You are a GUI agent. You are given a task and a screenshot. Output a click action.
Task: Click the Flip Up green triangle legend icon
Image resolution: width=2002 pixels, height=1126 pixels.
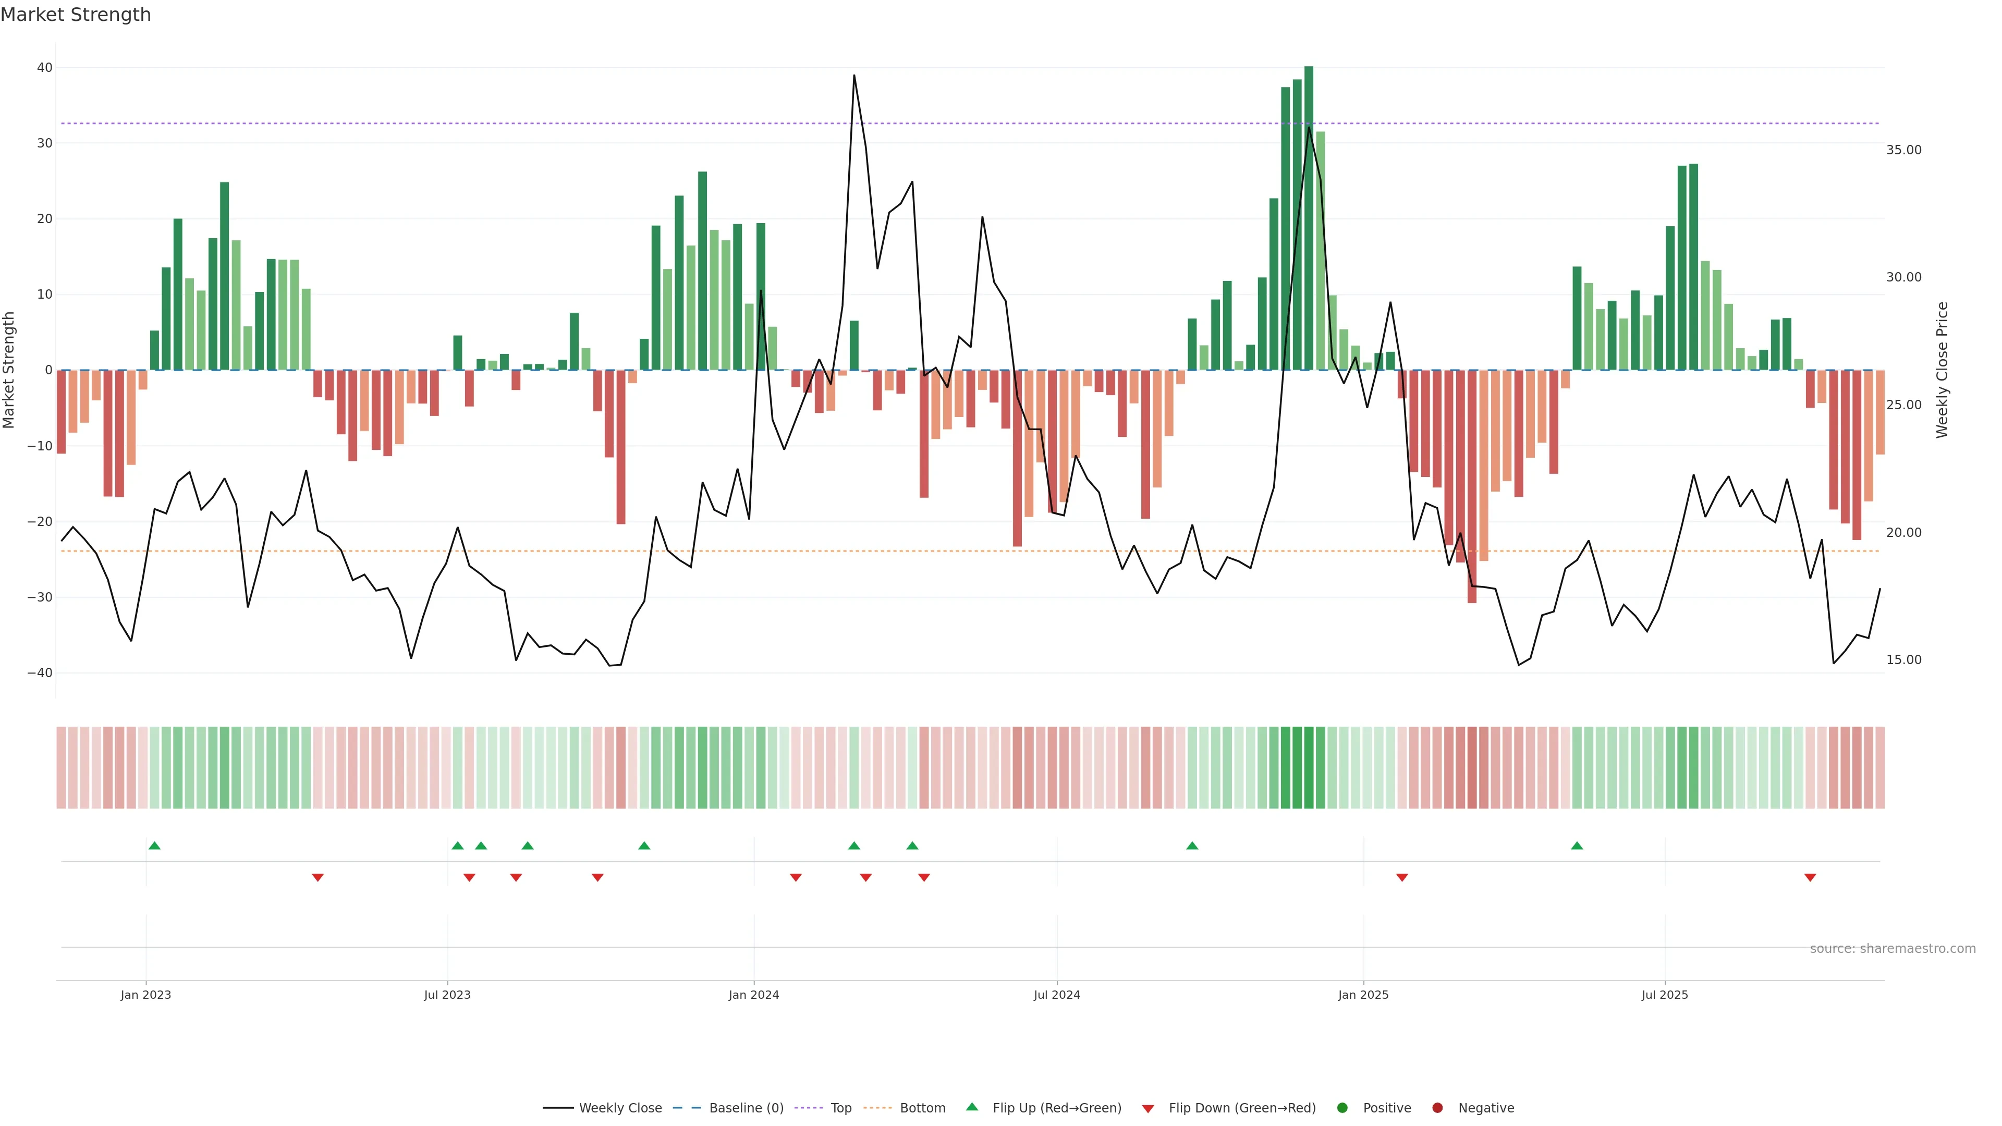coord(971,1107)
